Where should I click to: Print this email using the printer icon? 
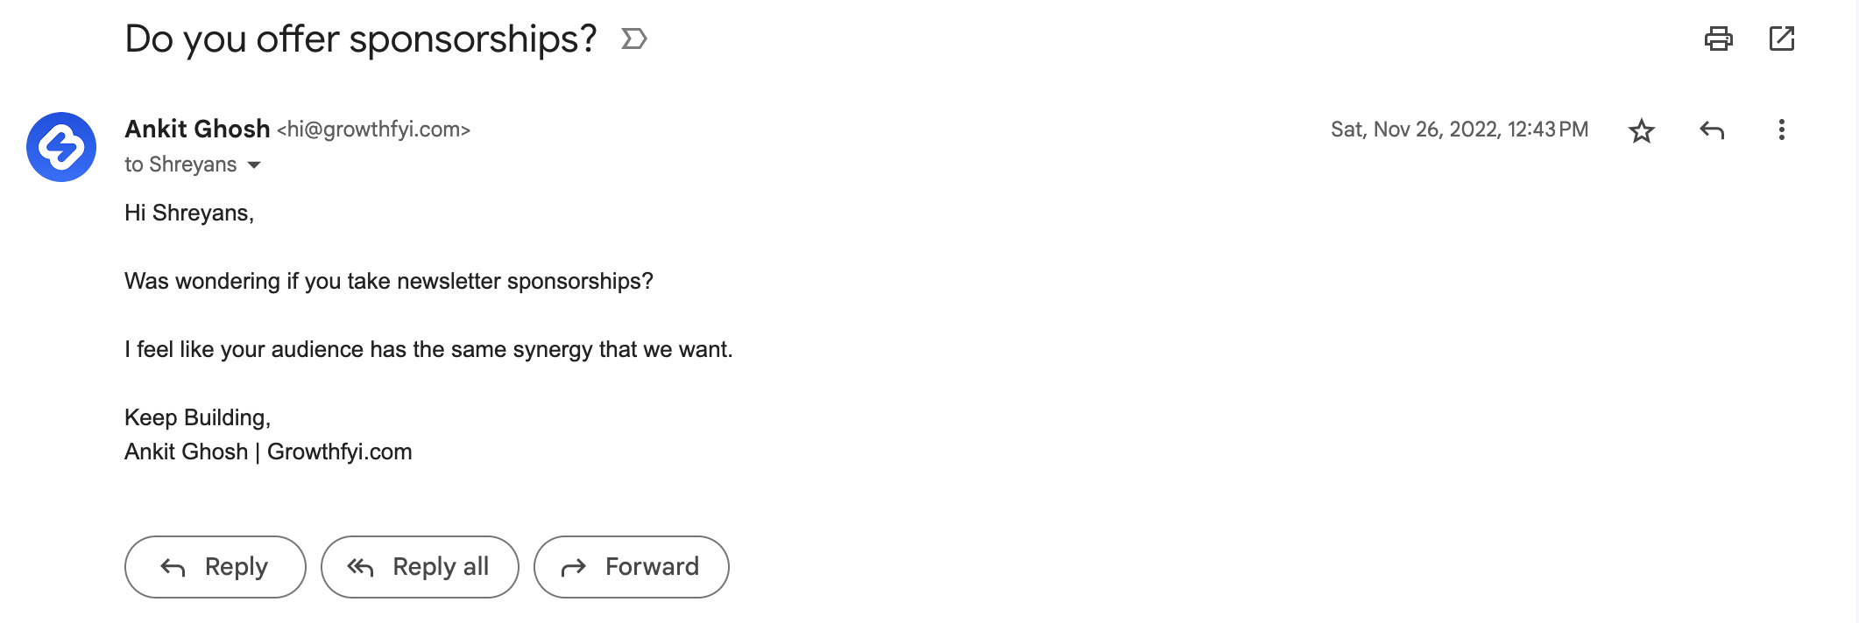(x=1718, y=38)
